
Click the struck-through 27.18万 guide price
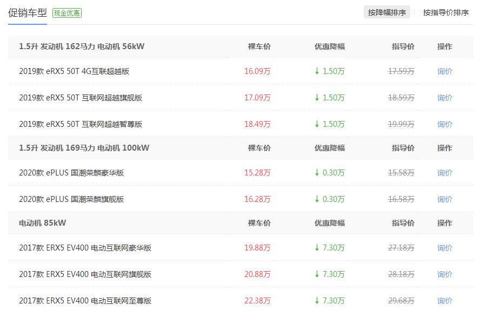[401, 248]
